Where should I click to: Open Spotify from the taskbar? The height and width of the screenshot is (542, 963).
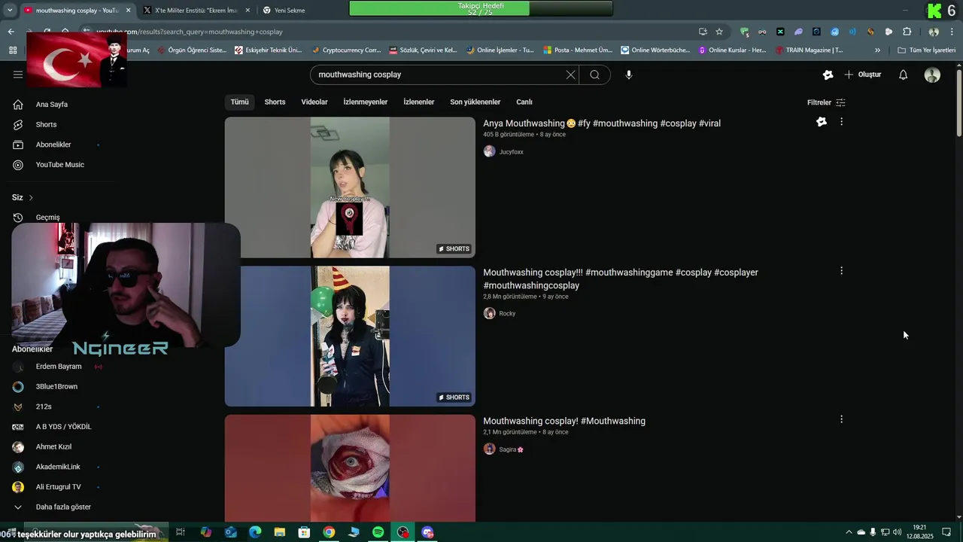tap(378, 532)
